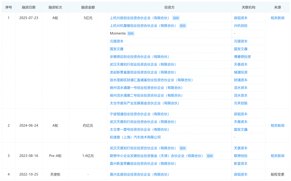Select the 元璟资本 investor link

click(x=117, y=41)
